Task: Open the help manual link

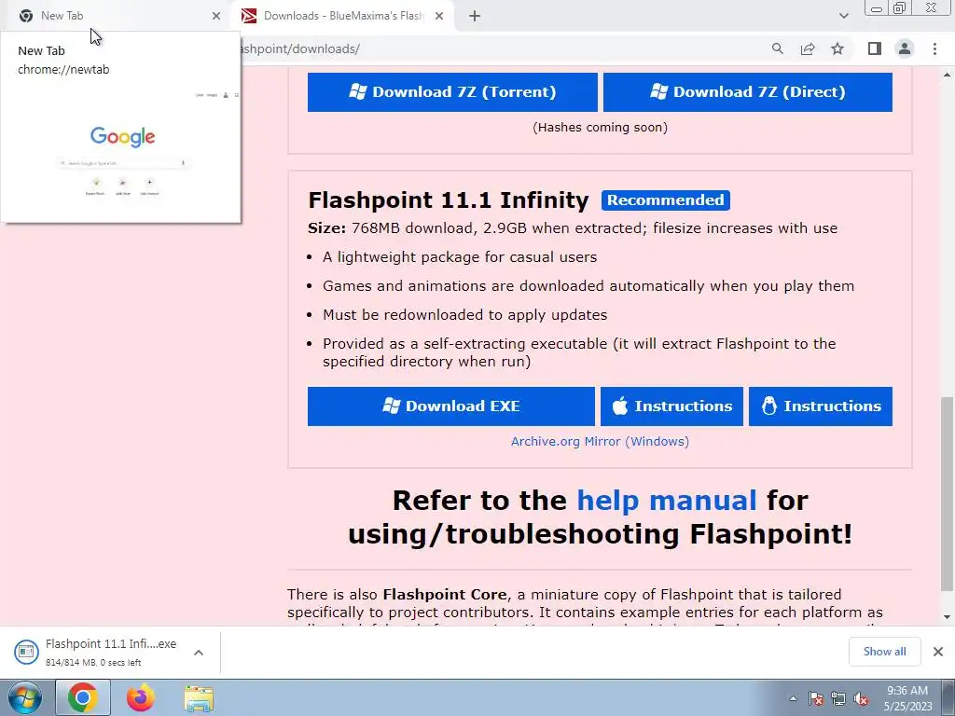Action: coord(666,501)
